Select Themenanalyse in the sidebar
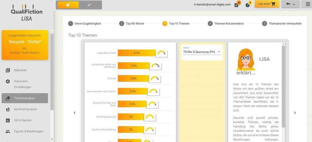The height and width of the screenshot is (142, 312). click(x=25, y=98)
